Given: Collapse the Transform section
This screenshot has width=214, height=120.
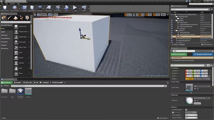Looking at the screenshot, I should click(x=171, y=68).
